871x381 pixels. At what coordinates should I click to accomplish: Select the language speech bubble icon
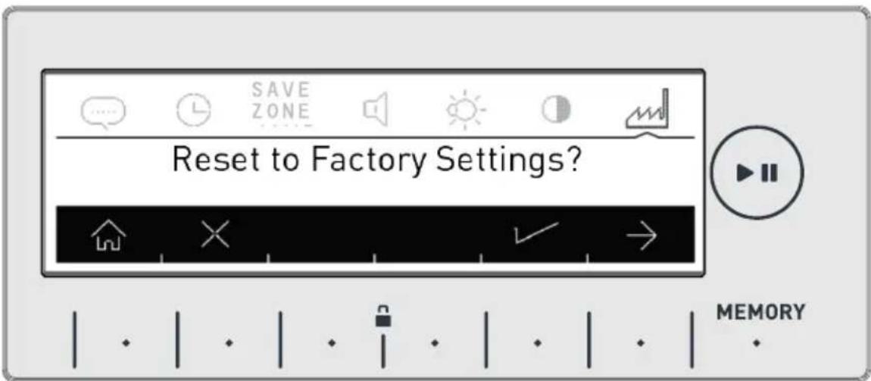pos(103,112)
